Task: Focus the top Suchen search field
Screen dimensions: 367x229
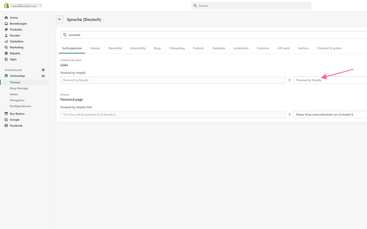Action: point(251,6)
